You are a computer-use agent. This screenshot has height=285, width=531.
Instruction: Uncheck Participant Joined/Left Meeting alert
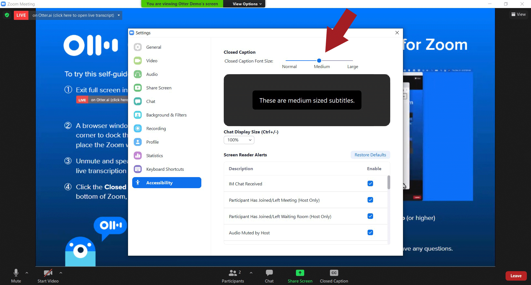370,200
